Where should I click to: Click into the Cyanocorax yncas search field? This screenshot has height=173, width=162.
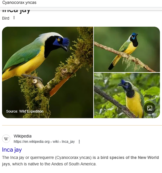(81, 3)
